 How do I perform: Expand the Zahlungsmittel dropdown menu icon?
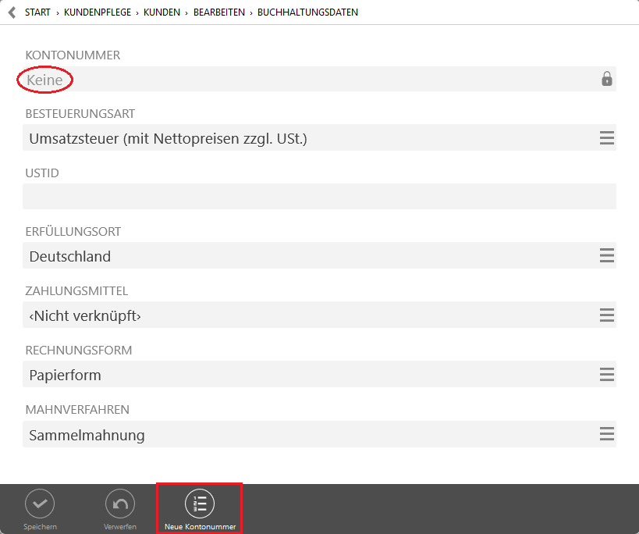(x=606, y=315)
